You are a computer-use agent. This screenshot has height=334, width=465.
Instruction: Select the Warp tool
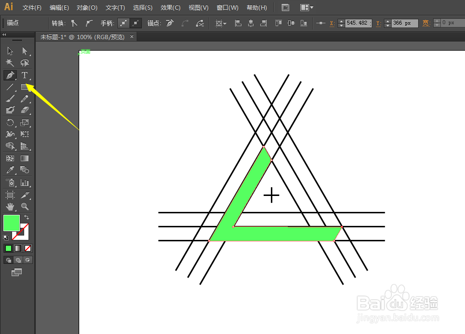coord(10,134)
